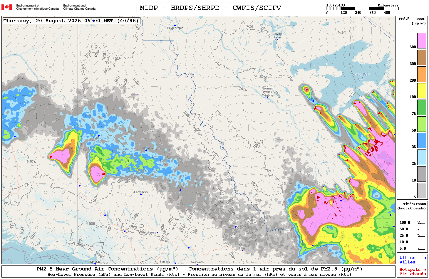Click the Yakutat city label
This screenshot has width=429, height=279.
click(95, 262)
